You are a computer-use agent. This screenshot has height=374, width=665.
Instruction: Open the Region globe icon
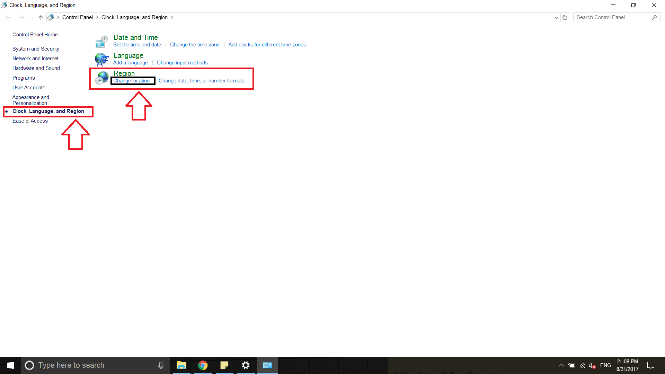(x=102, y=78)
